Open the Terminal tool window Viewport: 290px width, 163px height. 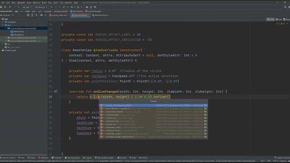(x=56, y=158)
